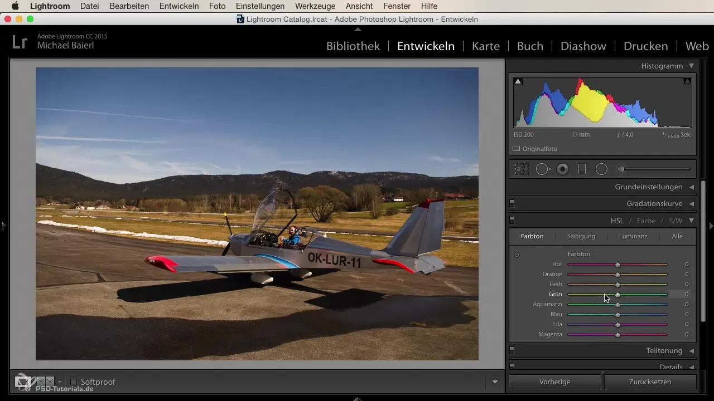Click the airplane photo preview
714x401 pixels.
257,214
